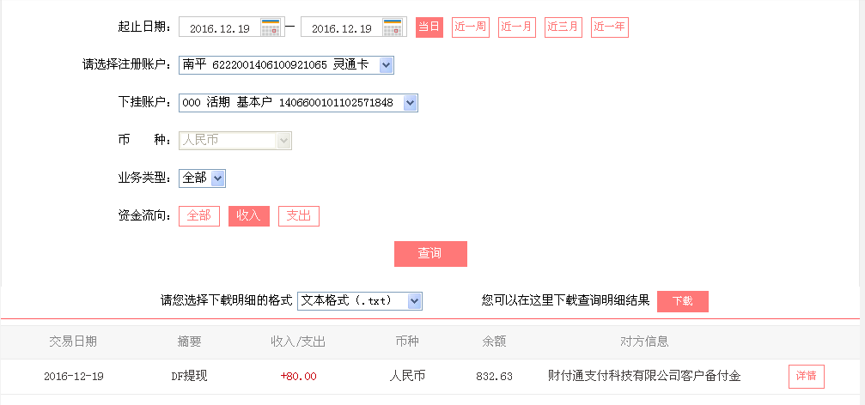Click the 币种 table column header

407,342
